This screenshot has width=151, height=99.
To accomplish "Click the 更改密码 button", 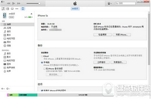I will click(x=54, y=75).
